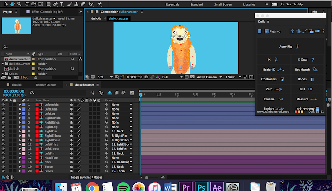Open the graph editor icon in timeline

[132, 93]
